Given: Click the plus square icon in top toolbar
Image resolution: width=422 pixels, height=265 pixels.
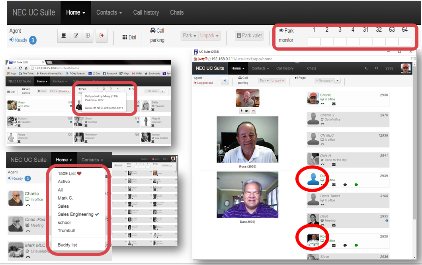Looking at the screenshot, I should pyautogui.click(x=88, y=35).
